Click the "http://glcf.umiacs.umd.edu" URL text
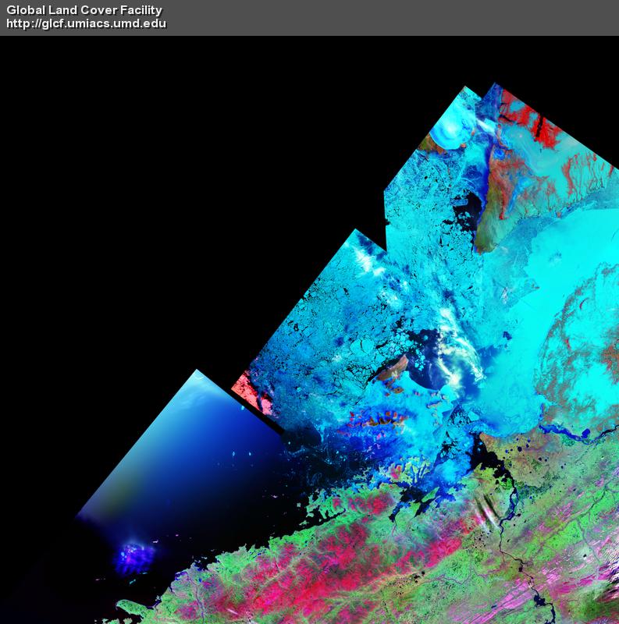This screenshot has width=619, height=624. (86, 23)
